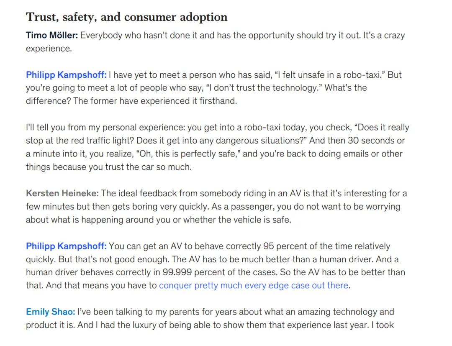Open the 'conquer pretty much every edge case' link

(254, 285)
